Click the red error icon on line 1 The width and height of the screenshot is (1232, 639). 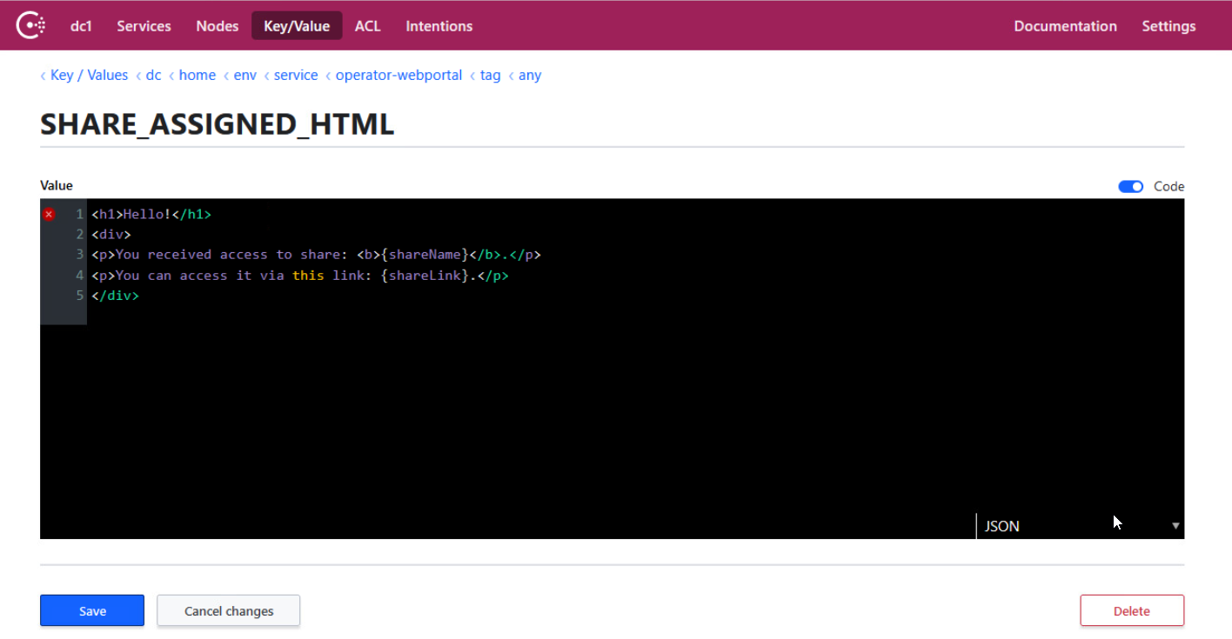point(49,214)
